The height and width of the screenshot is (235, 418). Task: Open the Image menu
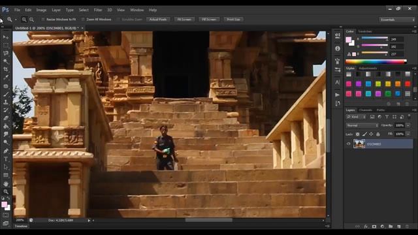(41, 10)
